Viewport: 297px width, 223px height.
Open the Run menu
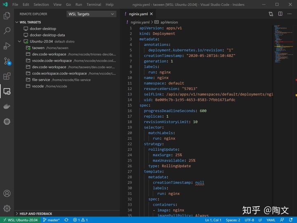click(79, 5)
